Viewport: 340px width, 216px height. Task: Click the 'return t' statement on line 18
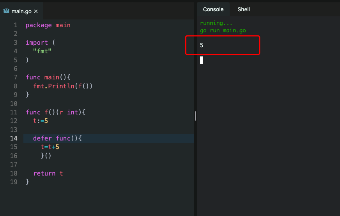point(48,173)
